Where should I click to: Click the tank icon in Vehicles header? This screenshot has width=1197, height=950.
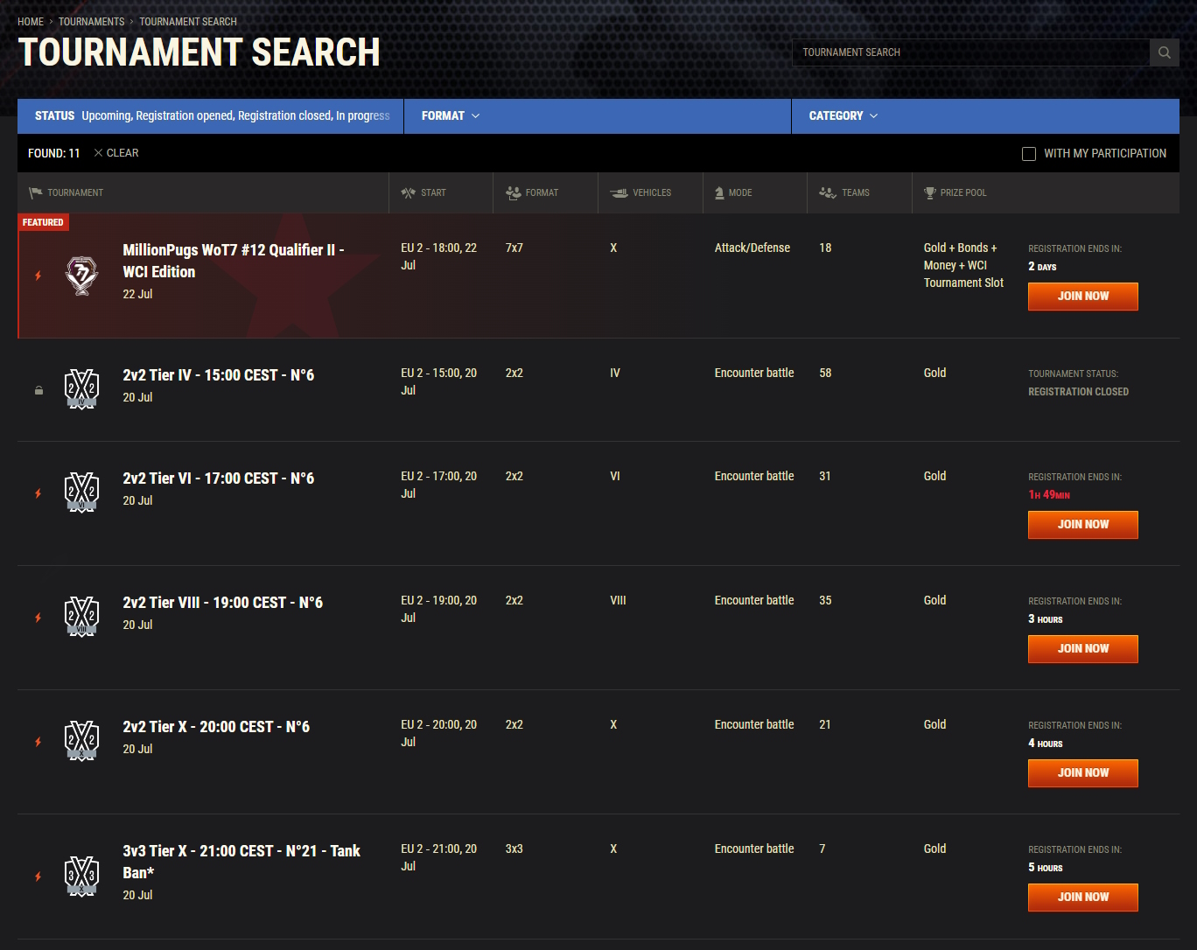pyautogui.click(x=619, y=192)
